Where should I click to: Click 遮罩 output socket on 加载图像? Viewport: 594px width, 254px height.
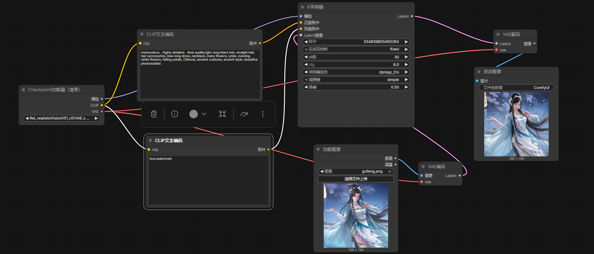tap(396, 164)
